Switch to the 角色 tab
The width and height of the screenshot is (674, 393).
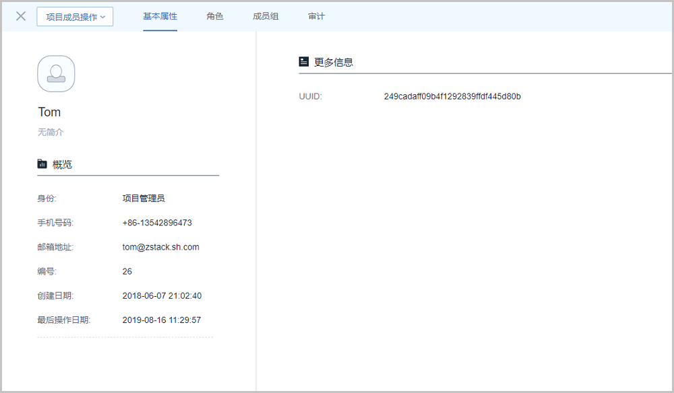tap(215, 16)
